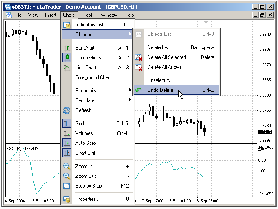Click the -341.853 CCI scale value

(x=266, y=194)
